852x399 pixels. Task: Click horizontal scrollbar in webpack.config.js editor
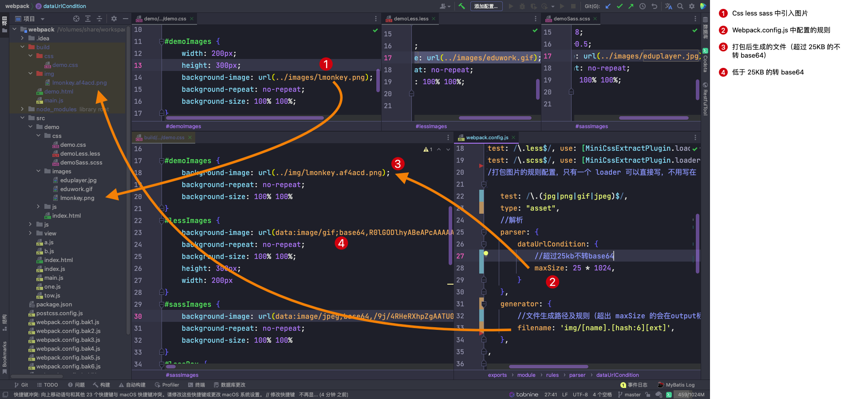[x=548, y=367]
